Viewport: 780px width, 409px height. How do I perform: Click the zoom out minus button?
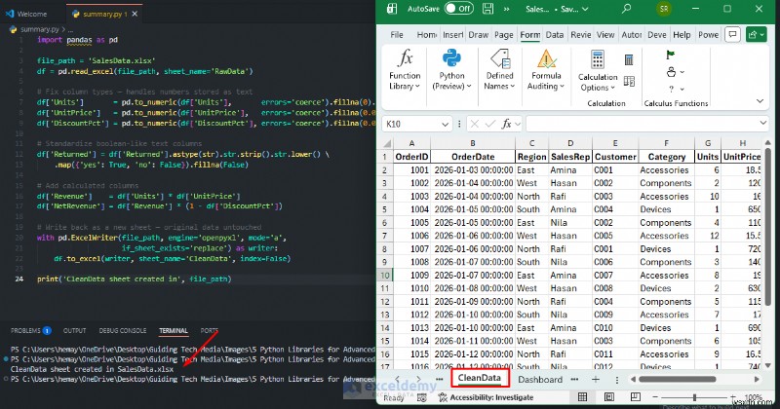point(655,397)
